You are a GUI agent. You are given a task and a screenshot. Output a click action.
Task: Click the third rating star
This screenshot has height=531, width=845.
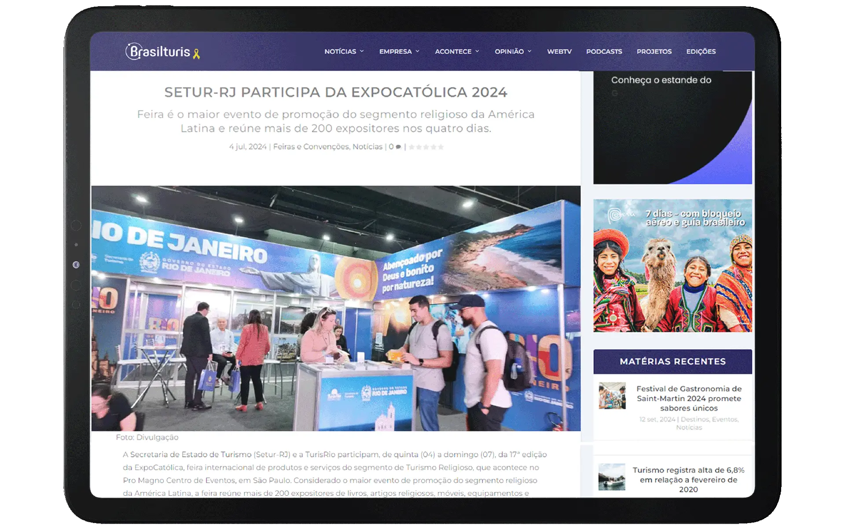(426, 147)
